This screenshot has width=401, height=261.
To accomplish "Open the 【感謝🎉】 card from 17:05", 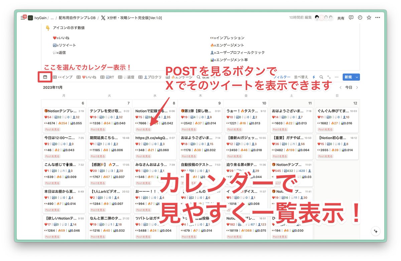I will pyautogui.click(x=110, y=173).
